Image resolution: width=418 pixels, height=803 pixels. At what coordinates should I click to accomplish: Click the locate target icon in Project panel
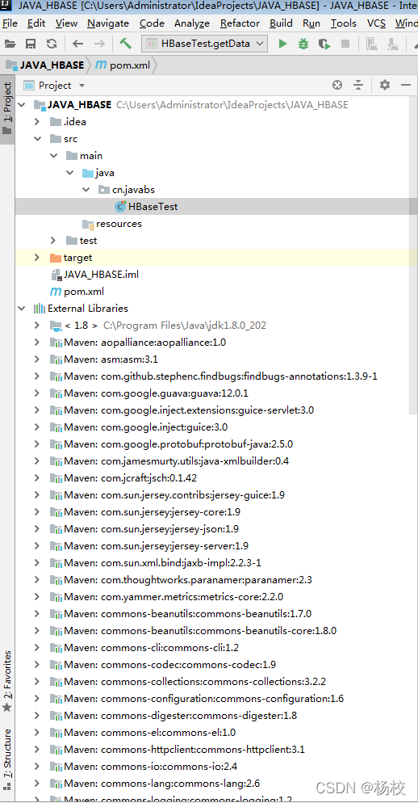[336, 85]
